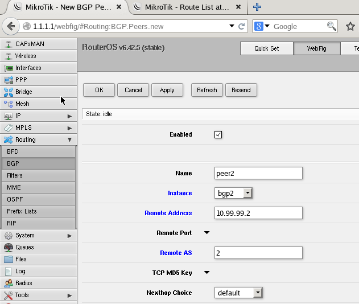
Task: Click the site globe identity icon
Action: tap(27, 26)
